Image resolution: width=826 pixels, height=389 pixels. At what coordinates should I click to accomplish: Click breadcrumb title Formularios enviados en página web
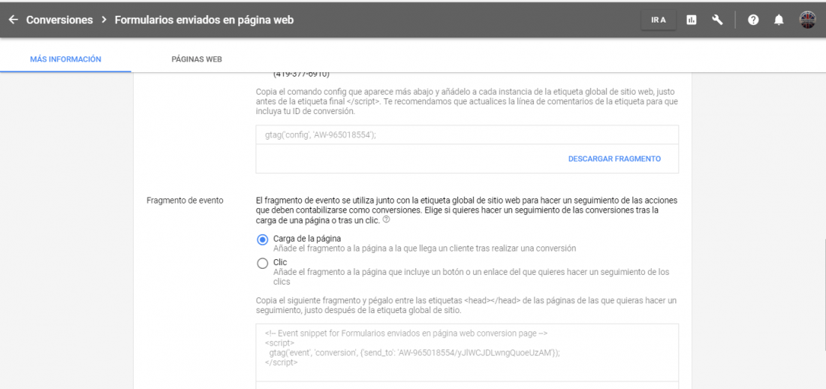203,20
